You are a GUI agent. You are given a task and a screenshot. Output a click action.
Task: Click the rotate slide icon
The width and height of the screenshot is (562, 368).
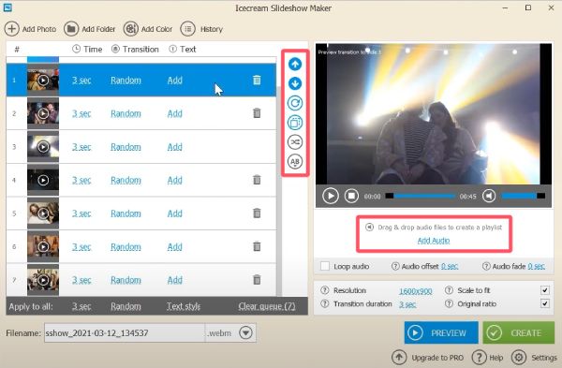[x=295, y=103]
